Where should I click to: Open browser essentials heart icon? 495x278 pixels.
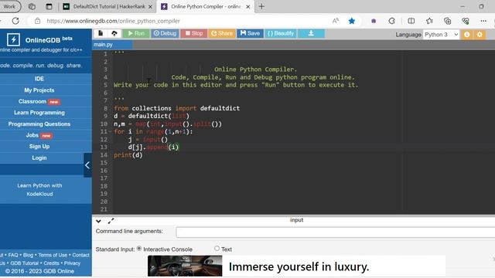466,21
